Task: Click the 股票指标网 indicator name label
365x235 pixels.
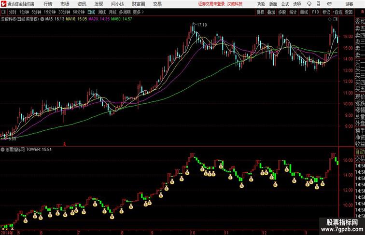Action: click(15, 150)
